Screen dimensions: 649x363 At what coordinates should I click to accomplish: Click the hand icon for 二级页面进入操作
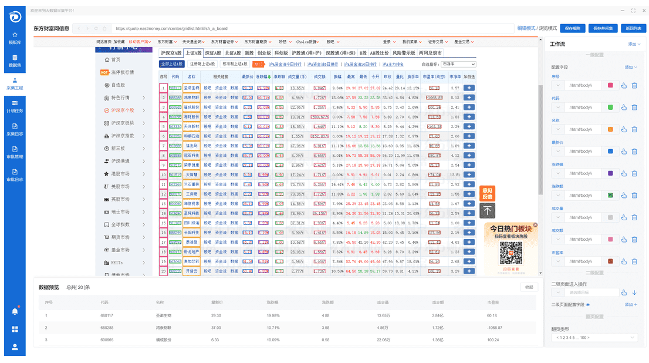point(624,293)
